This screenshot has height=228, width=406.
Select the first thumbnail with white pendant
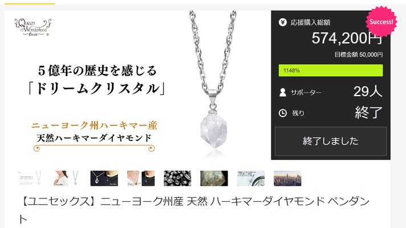point(31,178)
